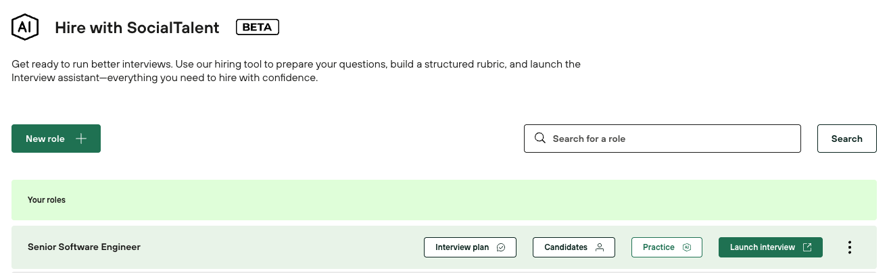Click the plus icon in New role

tap(81, 139)
